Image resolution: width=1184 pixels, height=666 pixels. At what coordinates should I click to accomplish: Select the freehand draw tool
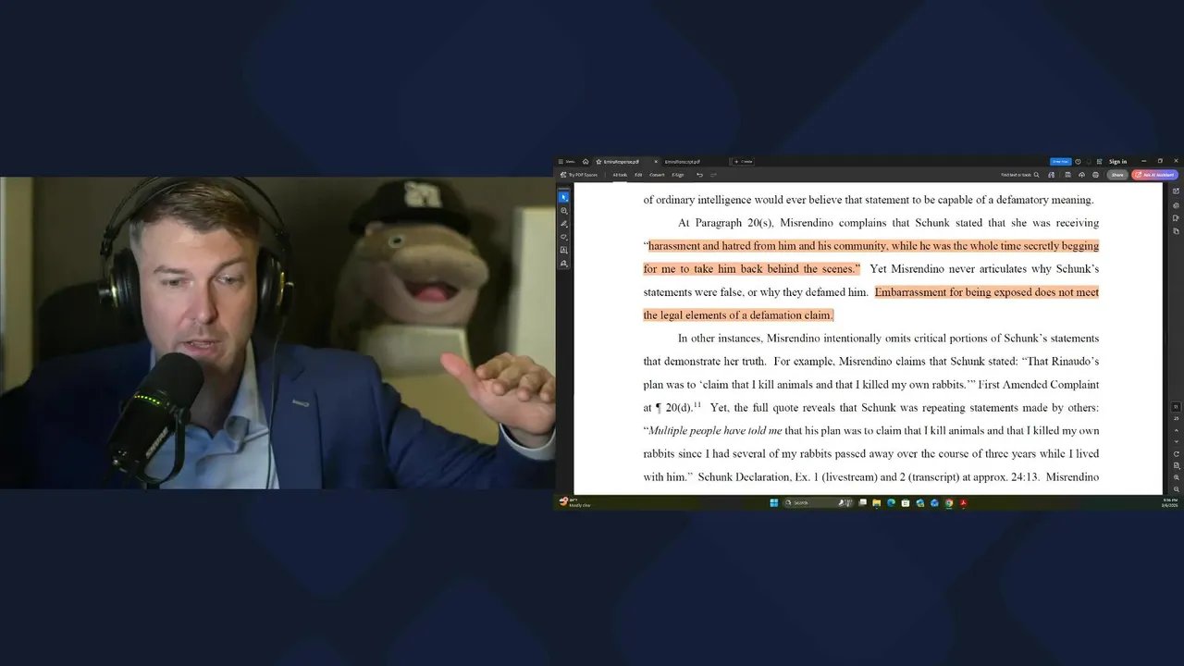[563, 237]
